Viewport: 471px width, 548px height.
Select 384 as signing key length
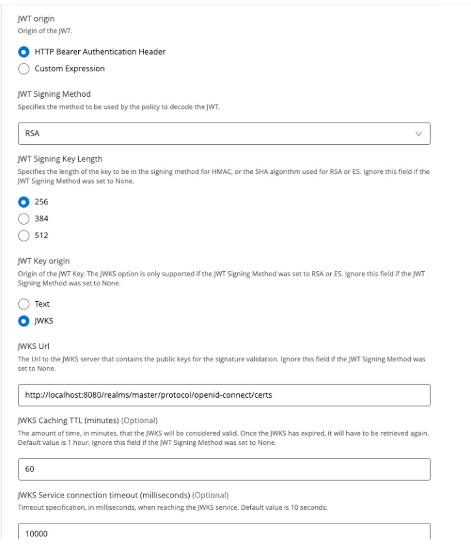pos(24,219)
